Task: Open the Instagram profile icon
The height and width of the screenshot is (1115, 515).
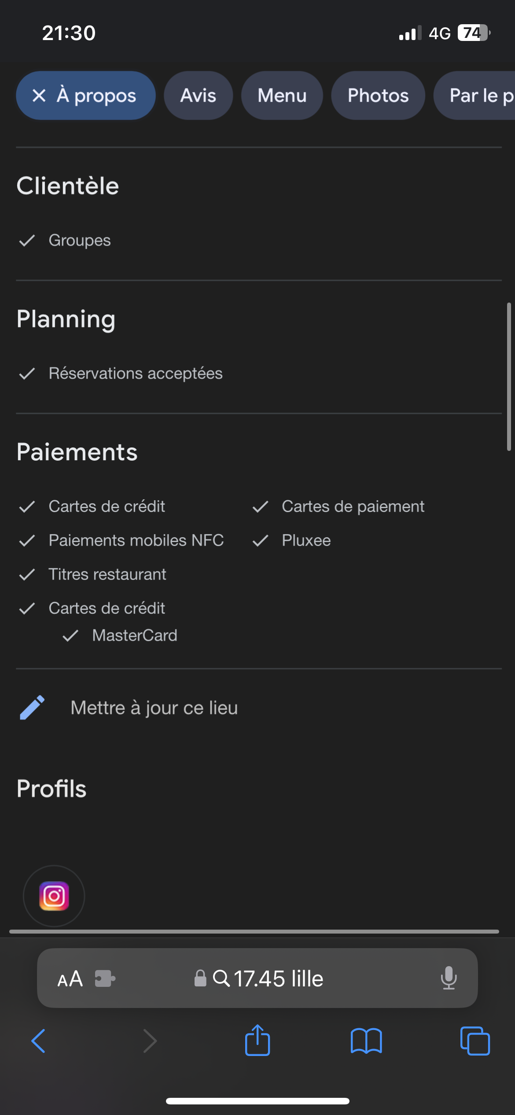Action: [x=54, y=896]
